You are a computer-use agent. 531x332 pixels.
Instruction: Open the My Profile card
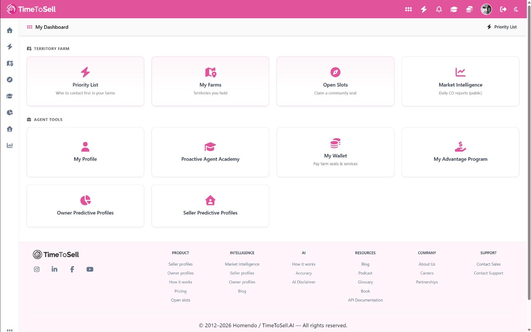point(85,152)
